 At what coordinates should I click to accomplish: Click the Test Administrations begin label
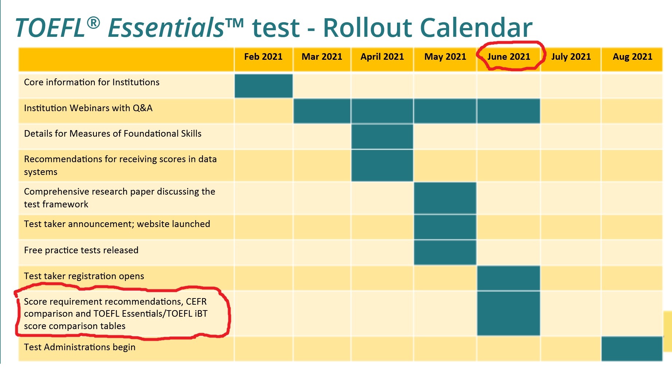[80, 347]
